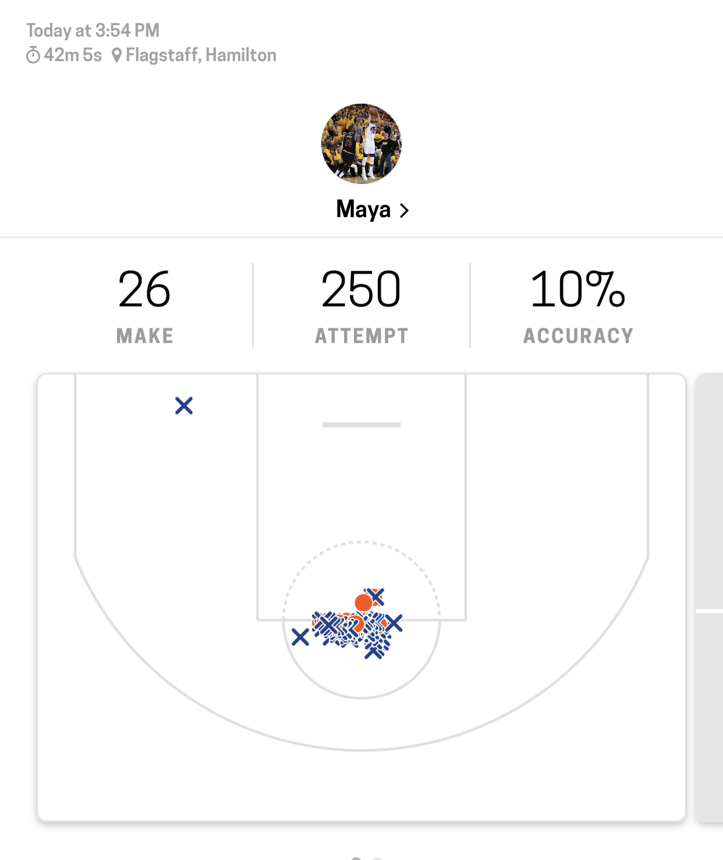Click the rightmost miss X beside the shot cluster
Image resolution: width=723 pixels, height=860 pixels.
tap(394, 623)
